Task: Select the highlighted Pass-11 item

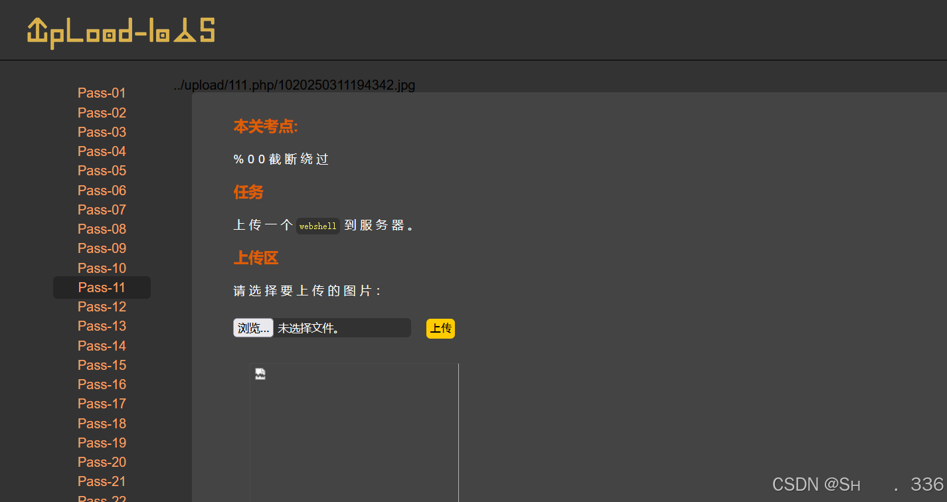Action: click(x=102, y=288)
